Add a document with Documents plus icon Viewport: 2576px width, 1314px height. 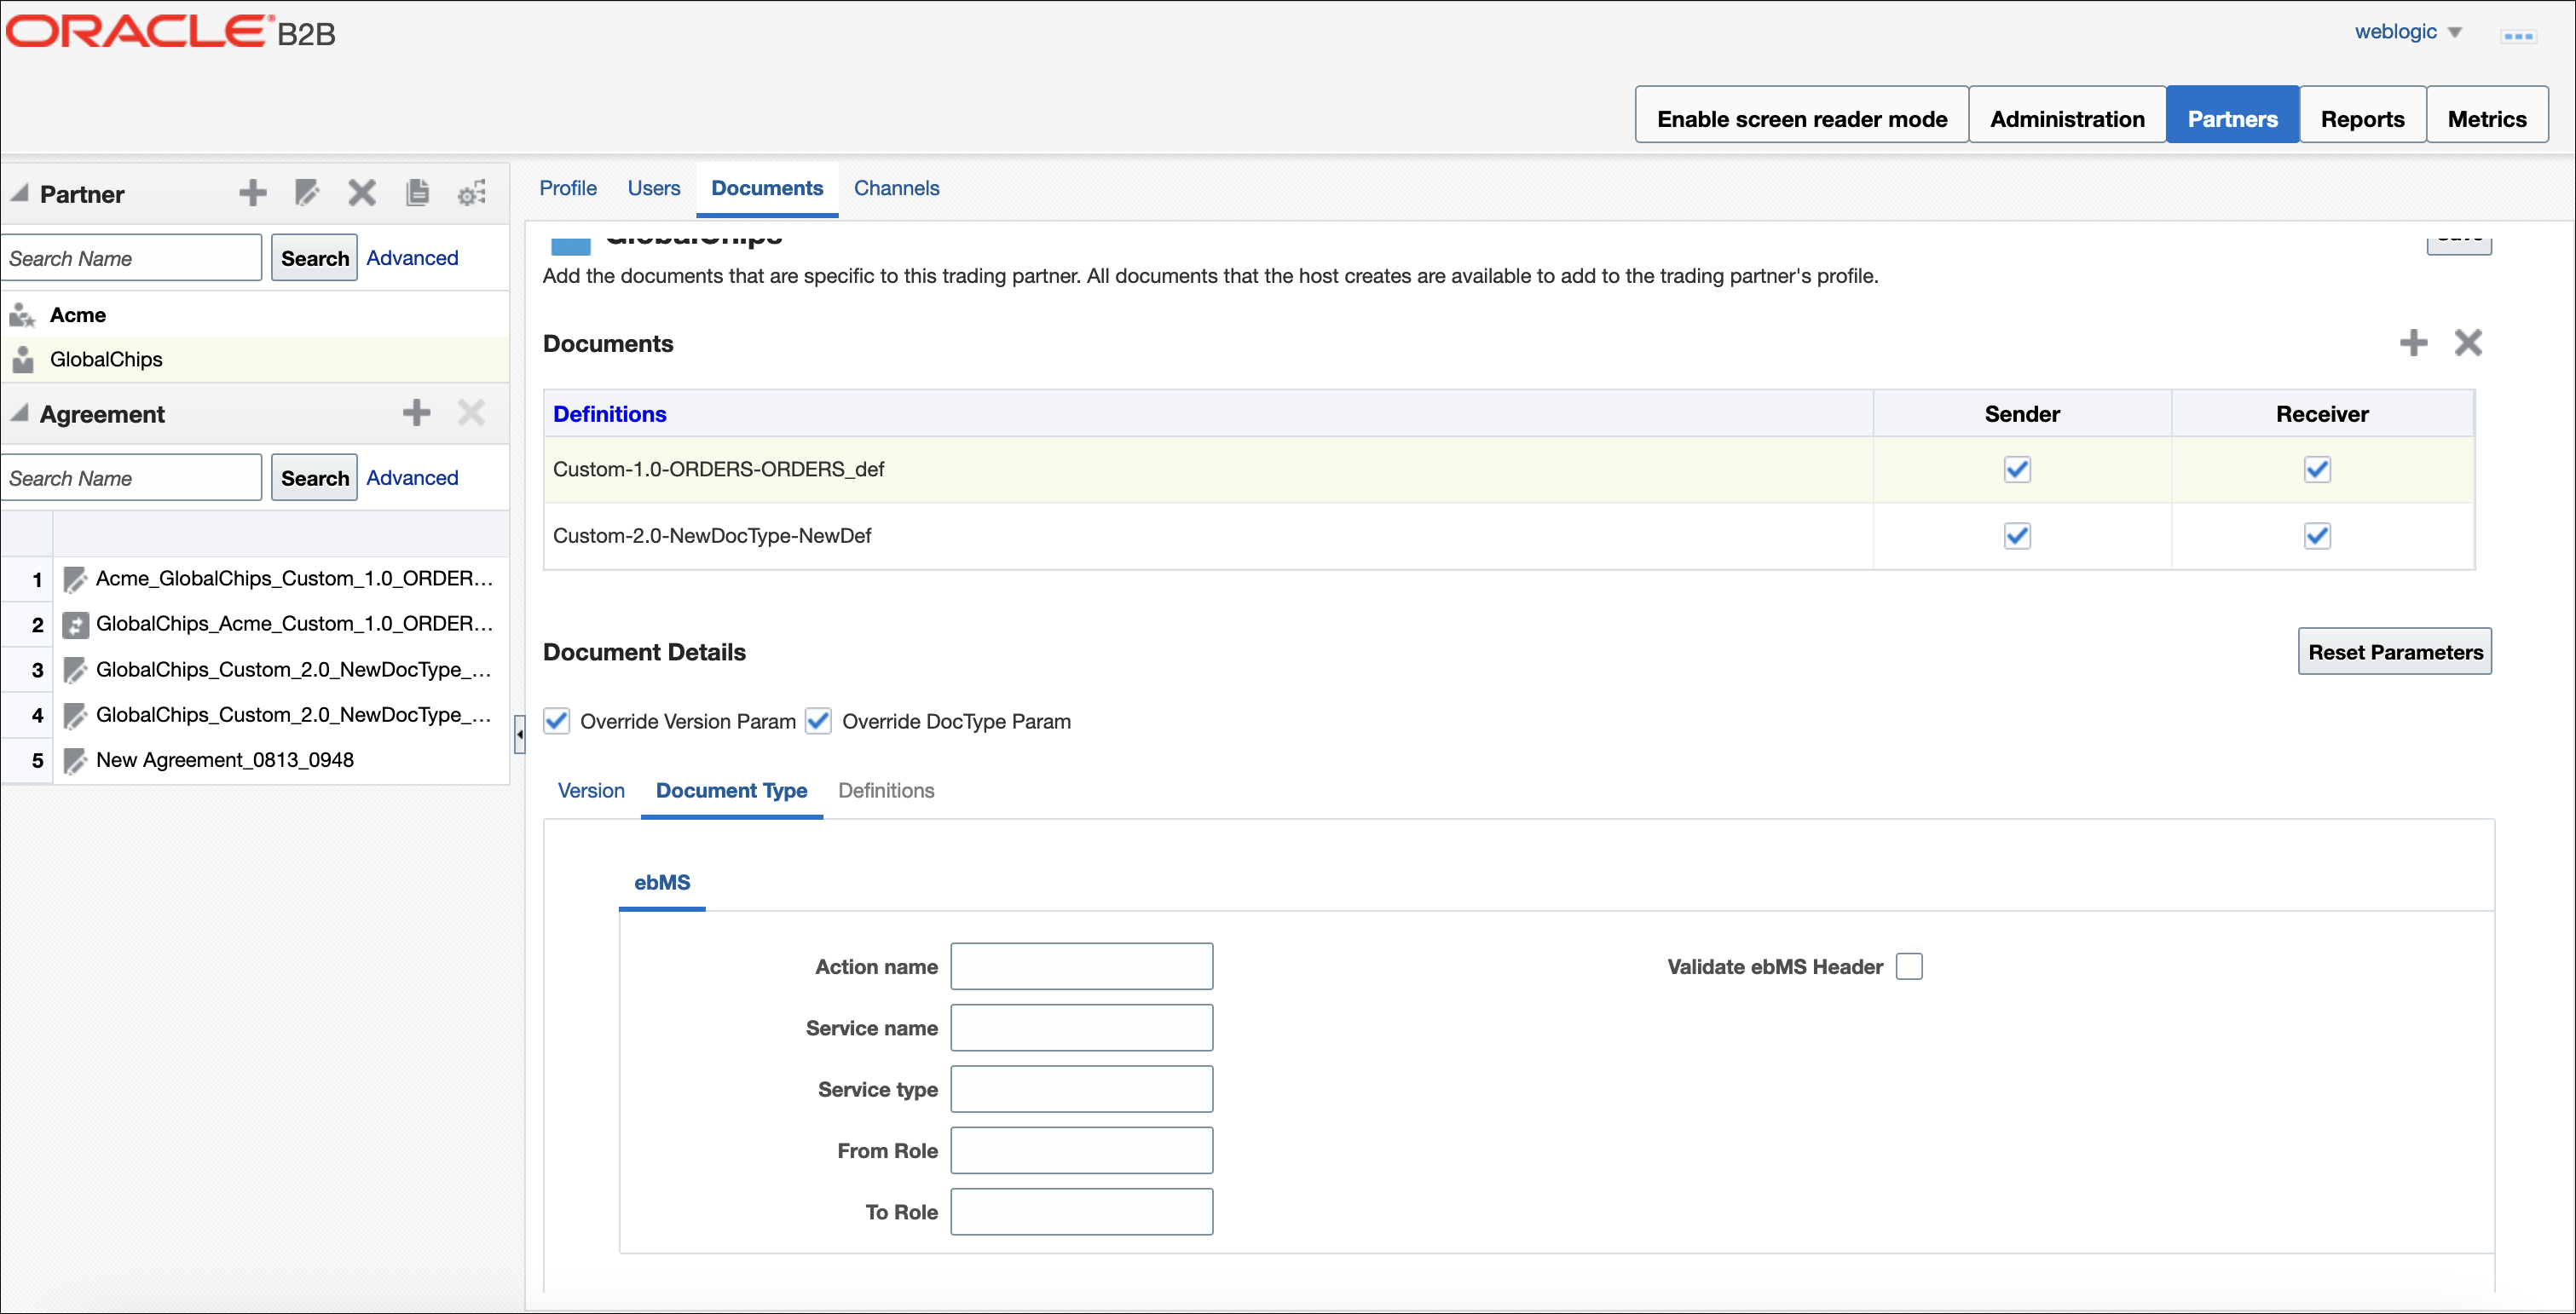(x=2413, y=342)
